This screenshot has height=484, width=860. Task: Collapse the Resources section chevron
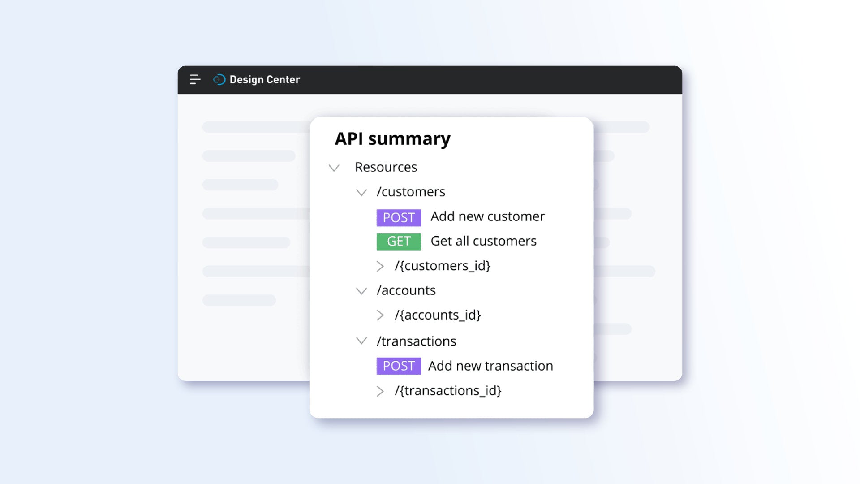point(334,168)
